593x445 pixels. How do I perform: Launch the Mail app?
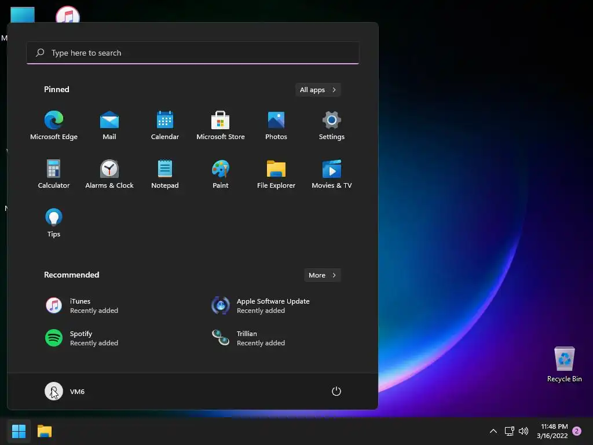[109, 126]
